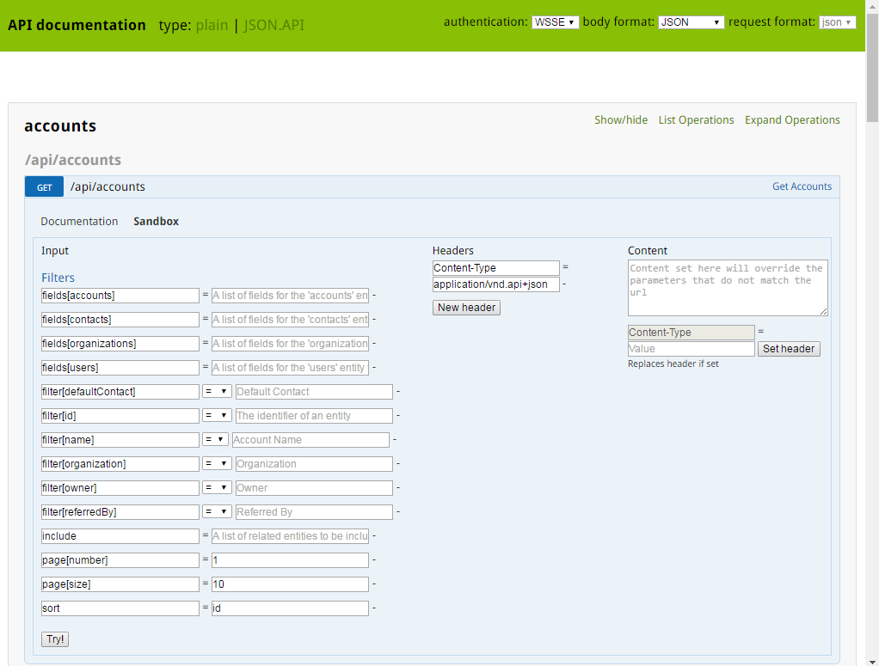Click the Owner value field

pyautogui.click(x=314, y=488)
